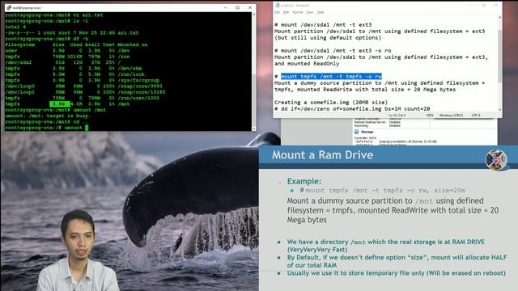Click the bullet about storing temporary file only
Screen dimensions: 518x291
click(x=396, y=273)
